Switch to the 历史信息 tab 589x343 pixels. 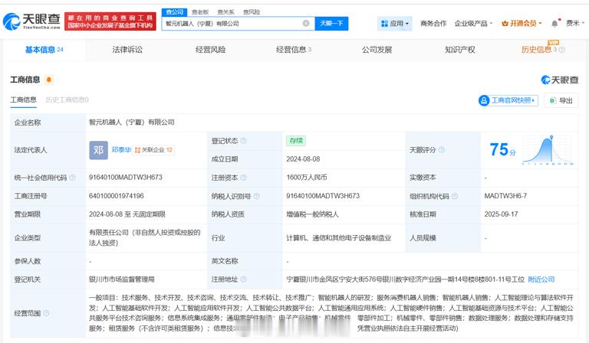tap(536, 50)
